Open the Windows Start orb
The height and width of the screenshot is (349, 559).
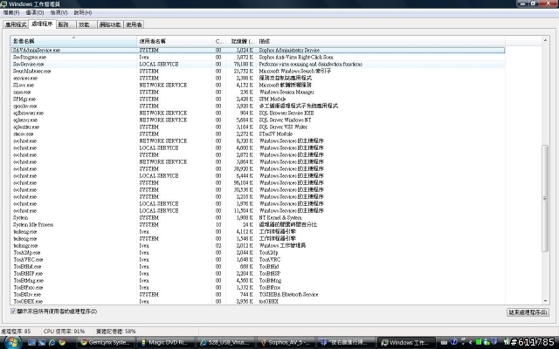(11, 342)
